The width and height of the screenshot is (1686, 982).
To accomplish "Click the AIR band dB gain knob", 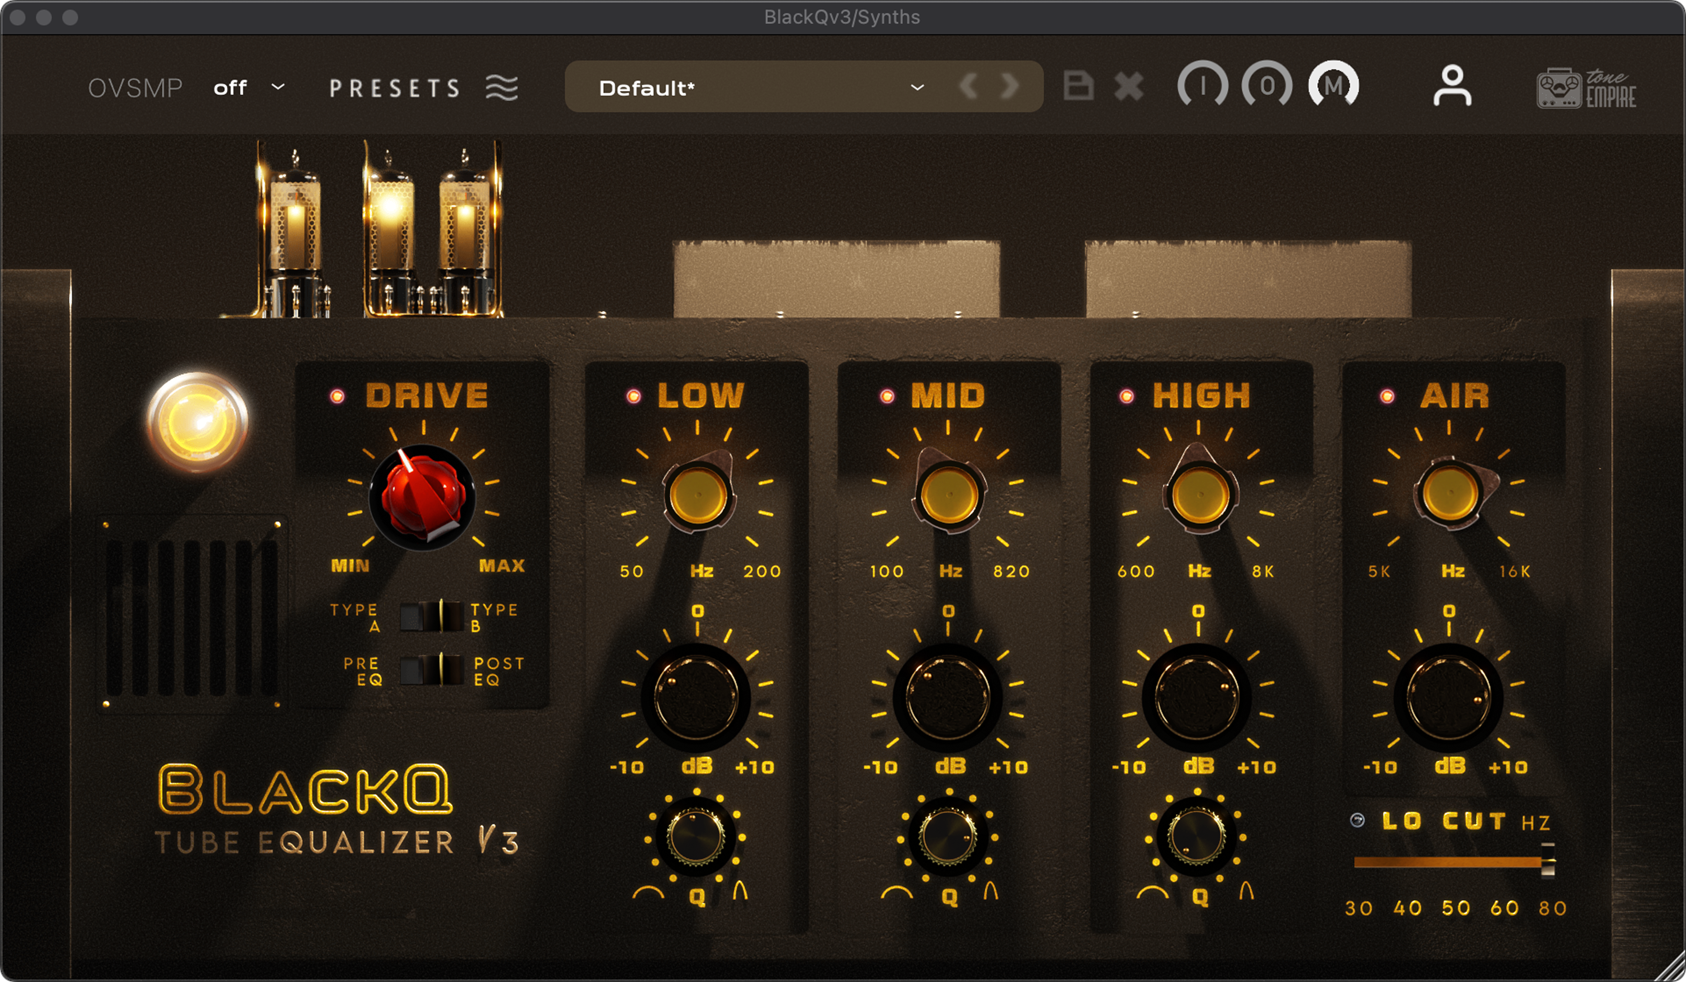I will point(1448,697).
